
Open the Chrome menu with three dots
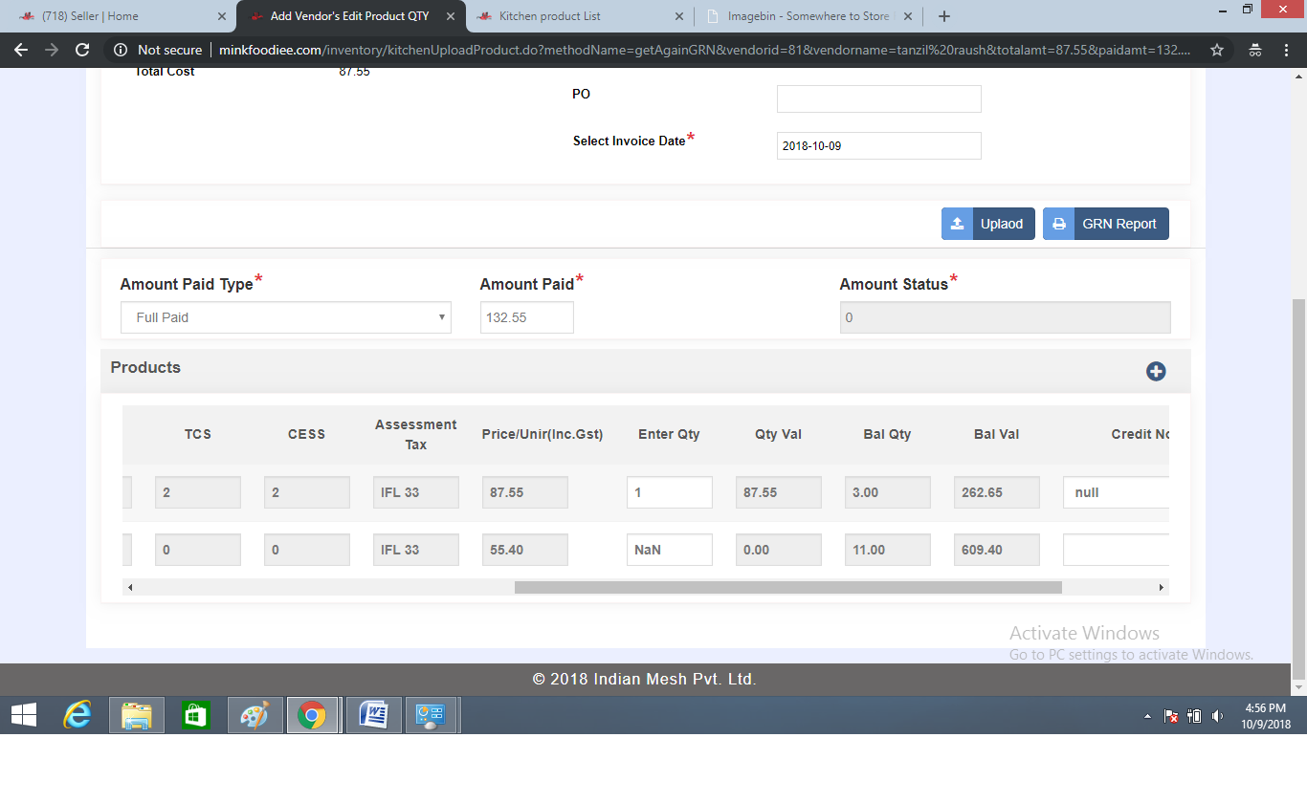1287,50
